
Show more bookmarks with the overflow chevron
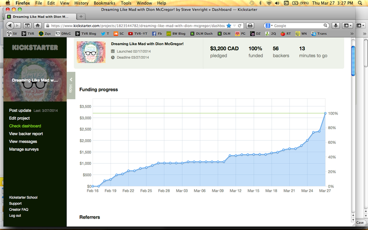click(x=352, y=34)
